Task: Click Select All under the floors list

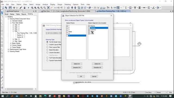Action: (x=77, y=64)
